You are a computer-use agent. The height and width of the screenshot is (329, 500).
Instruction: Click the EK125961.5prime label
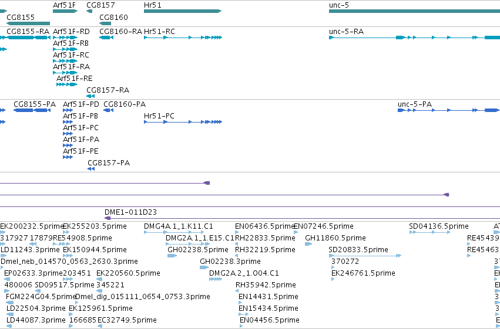[x=101, y=308]
